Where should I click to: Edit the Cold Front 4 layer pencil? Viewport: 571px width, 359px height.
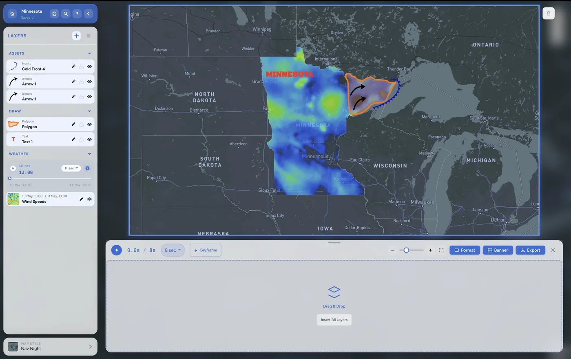(73, 66)
